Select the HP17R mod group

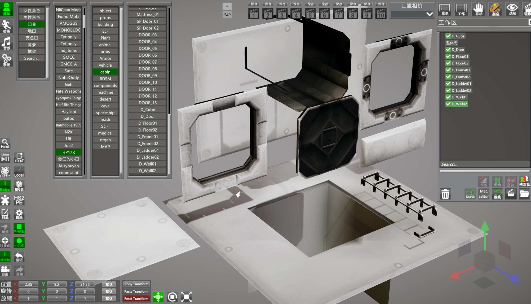pos(69,152)
